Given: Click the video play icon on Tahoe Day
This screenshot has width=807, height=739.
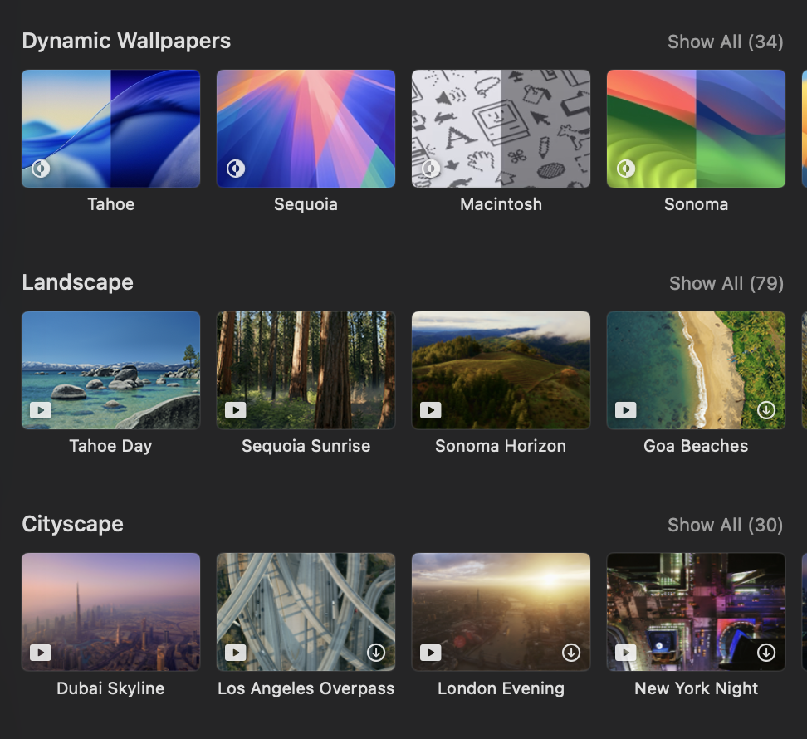Looking at the screenshot, I should (x=41, y=410).
